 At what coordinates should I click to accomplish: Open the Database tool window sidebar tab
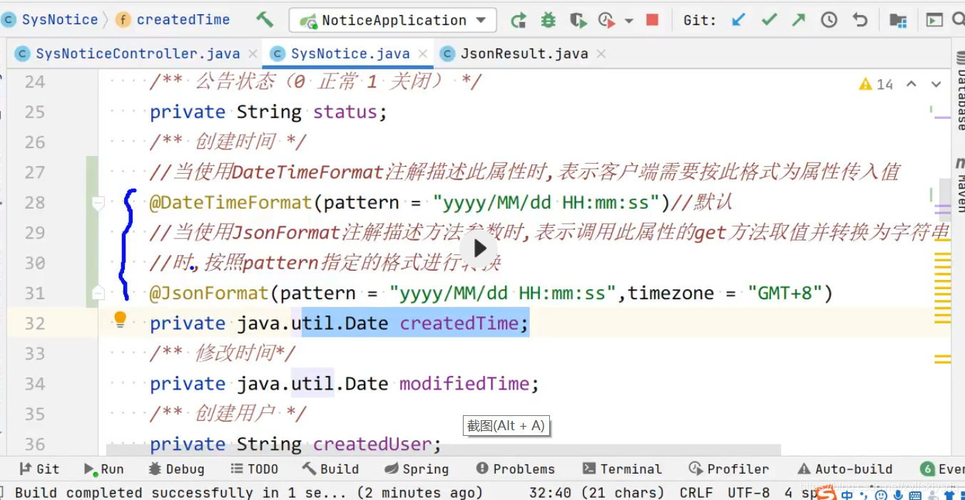click(959, 93)
